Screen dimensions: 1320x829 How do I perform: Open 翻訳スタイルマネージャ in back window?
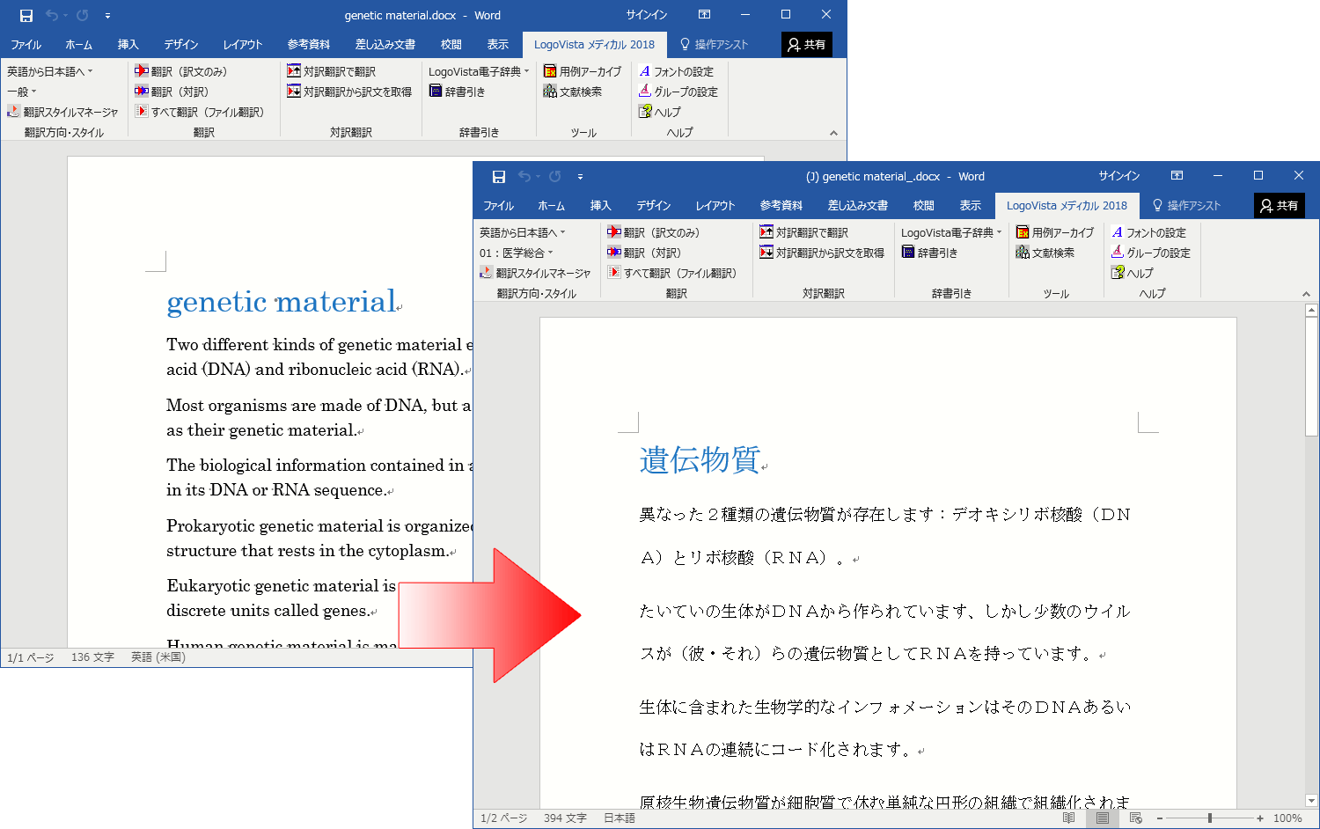click(62, 112)
